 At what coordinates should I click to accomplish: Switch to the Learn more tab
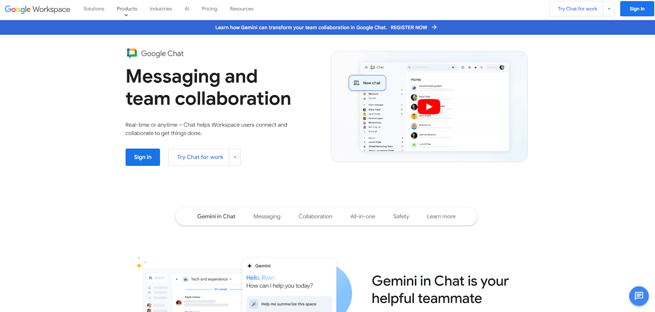tap(441, 216)
